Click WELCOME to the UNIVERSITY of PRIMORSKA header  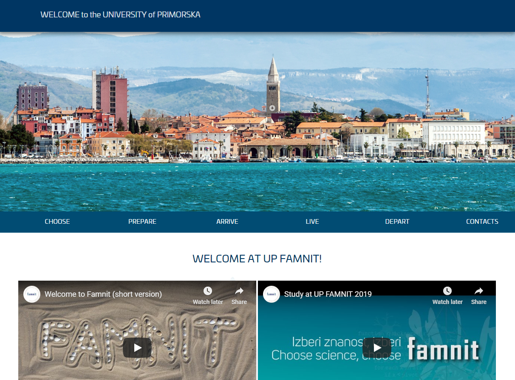(x=120, y=15)
